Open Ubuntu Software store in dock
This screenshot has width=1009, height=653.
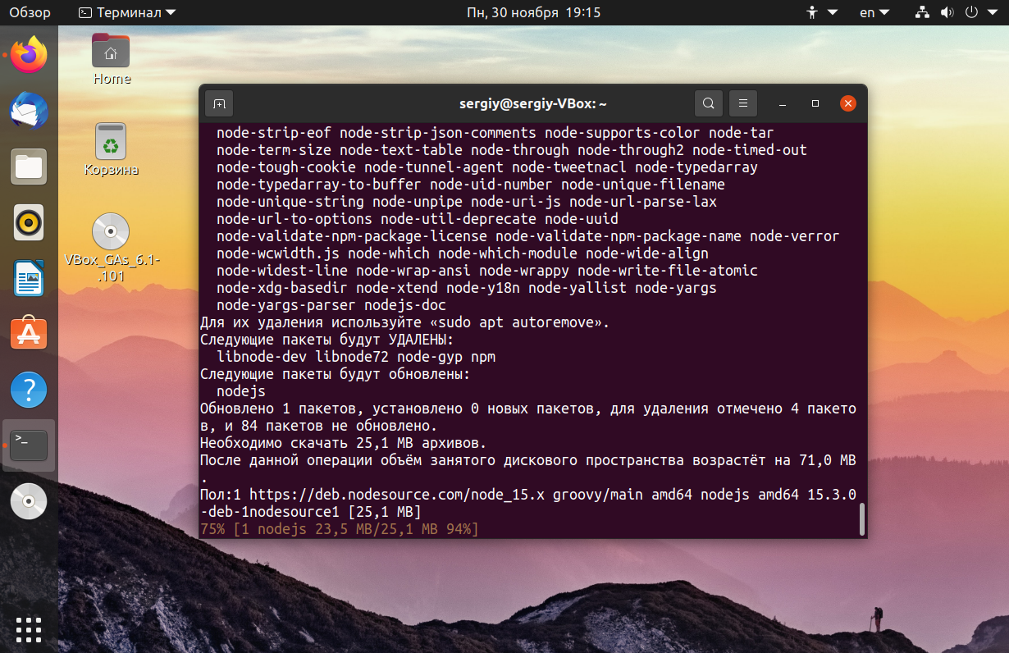(29, 334)
